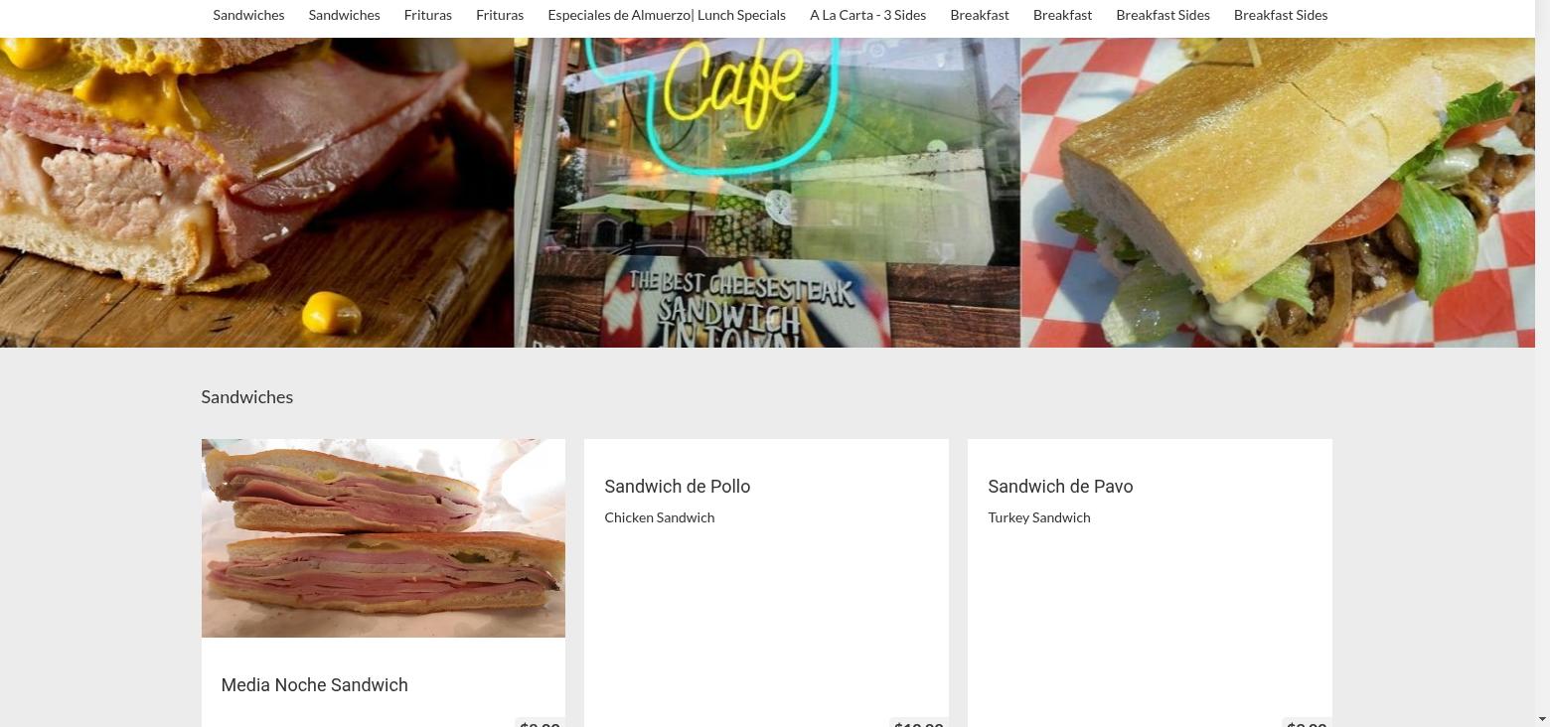Viewport: 1550px width, 727px height.
Task: Click the price badge on Sandwich de Pollo card
Action: pos(918,723)
